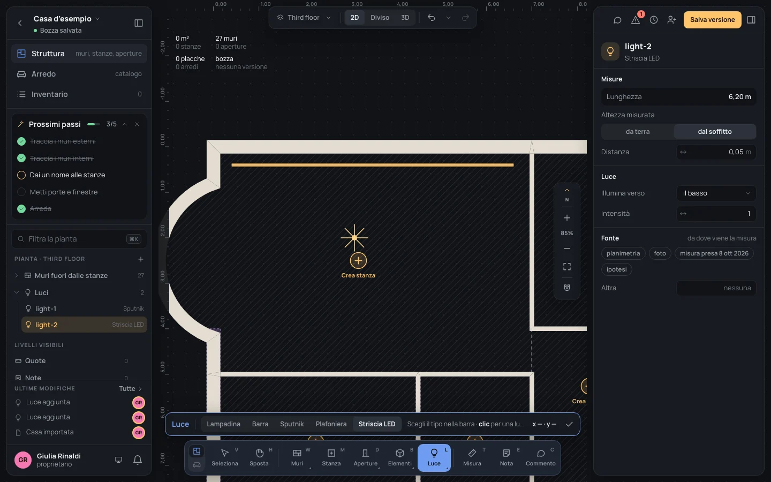Click the fullscreen fit-view icon
The height and width of the screenshot is (482, 771).
tap(567, 267)
